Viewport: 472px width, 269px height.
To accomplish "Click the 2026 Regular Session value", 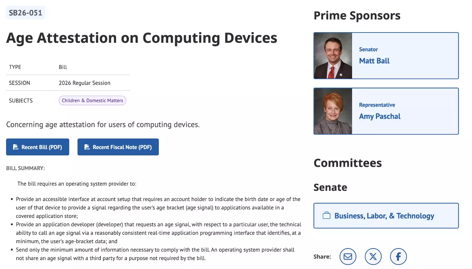I will (85, 83).
